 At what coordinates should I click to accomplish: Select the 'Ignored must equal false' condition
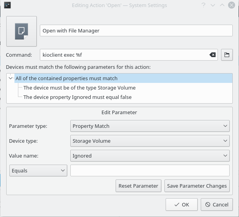pos(77,97)
